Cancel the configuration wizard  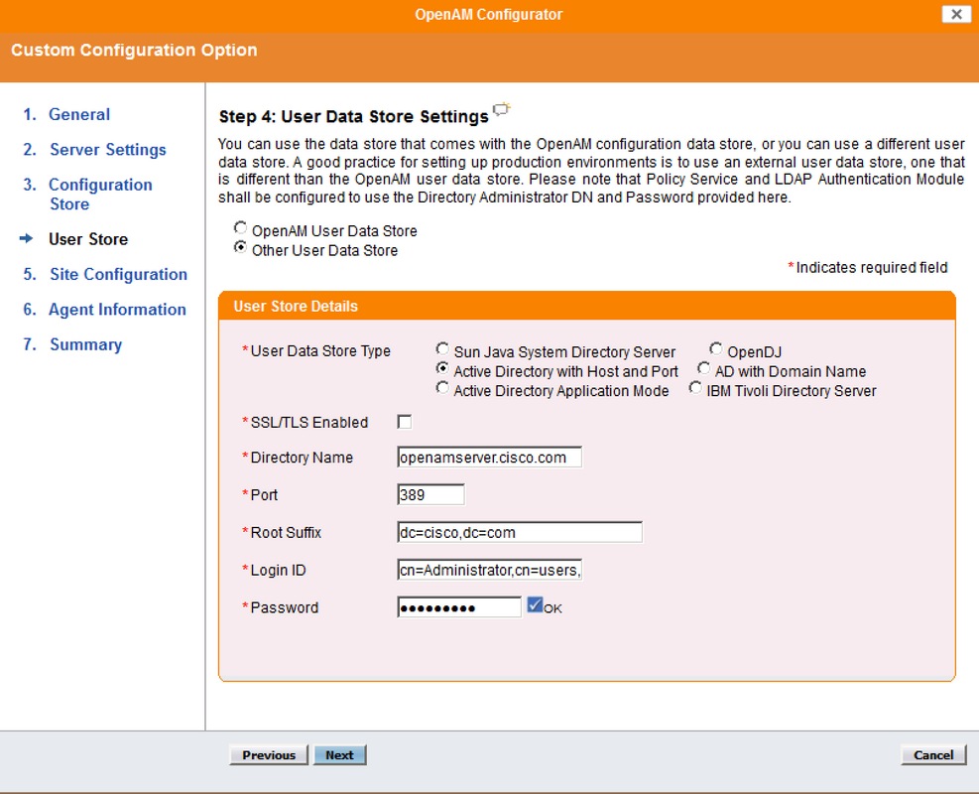pyautogui.click(x=932, y=754)
